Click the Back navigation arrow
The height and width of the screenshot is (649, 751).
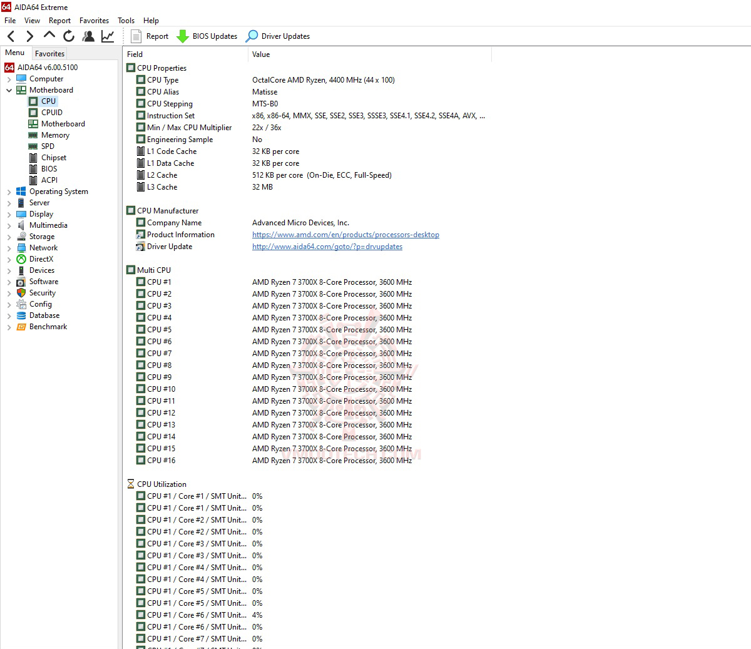[11, 36]
